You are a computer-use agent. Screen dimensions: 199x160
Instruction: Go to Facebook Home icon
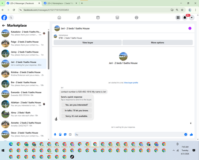[59, 18]
